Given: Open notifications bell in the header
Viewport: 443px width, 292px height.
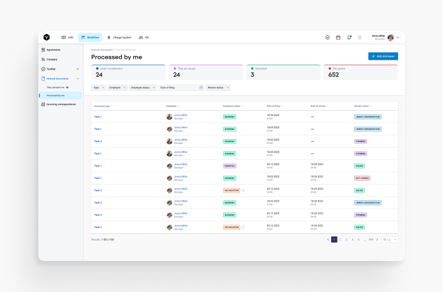Looking at the screenshot, I should (349, 37).
